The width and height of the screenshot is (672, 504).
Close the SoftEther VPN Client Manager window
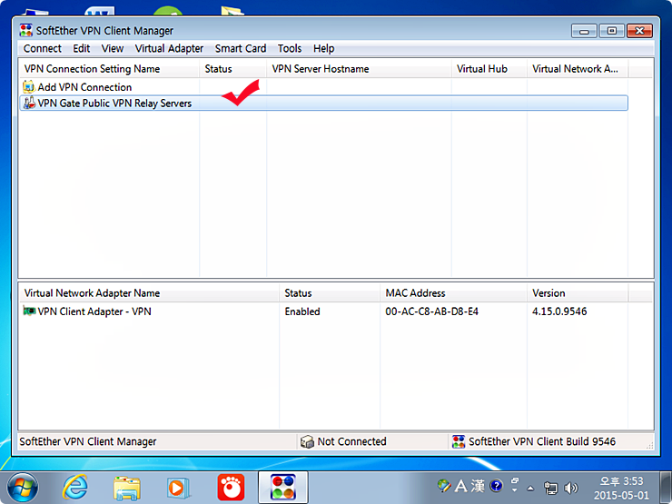click(x=639, y=31)
